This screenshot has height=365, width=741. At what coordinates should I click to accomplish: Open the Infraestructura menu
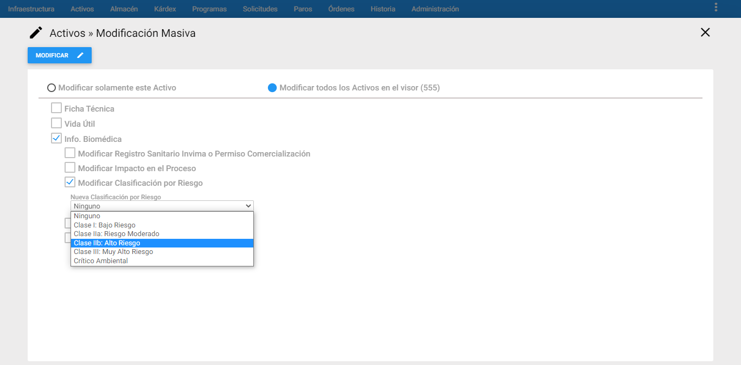31,9
